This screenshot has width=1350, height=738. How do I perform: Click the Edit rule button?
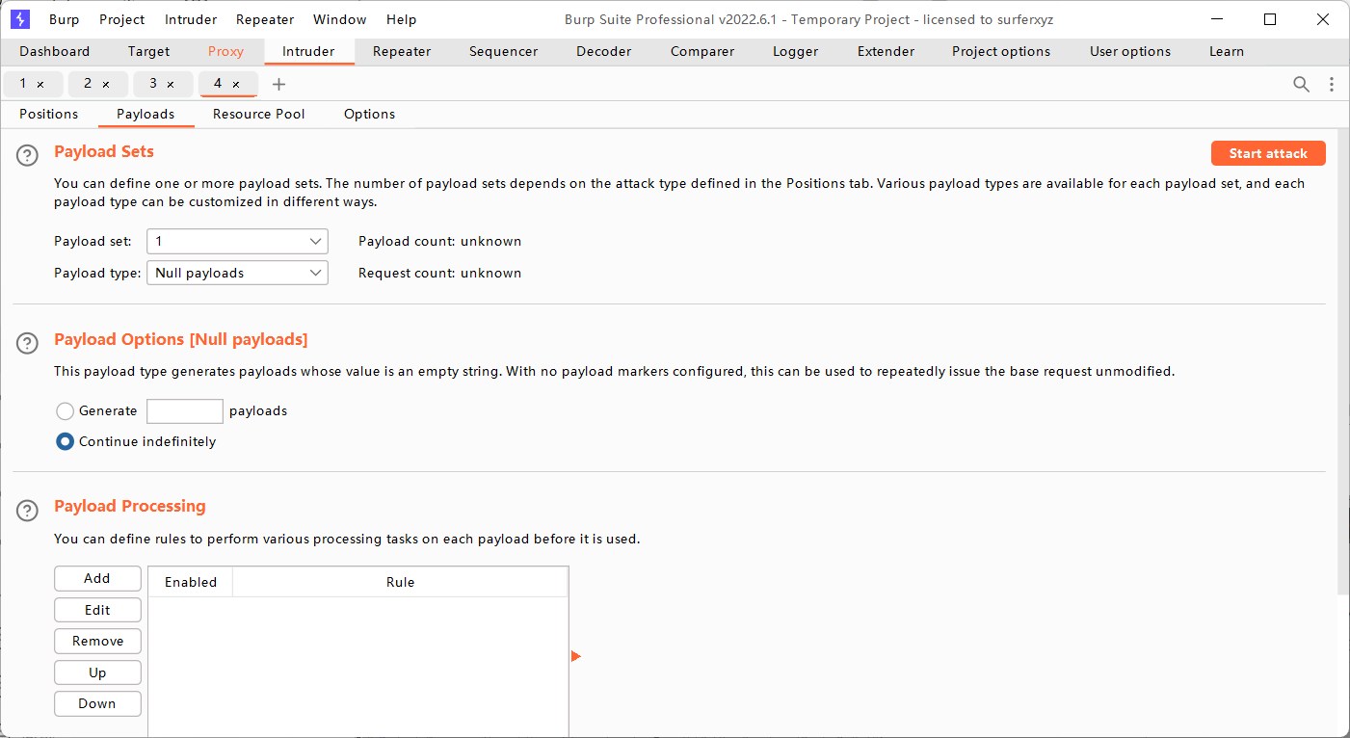97,610
